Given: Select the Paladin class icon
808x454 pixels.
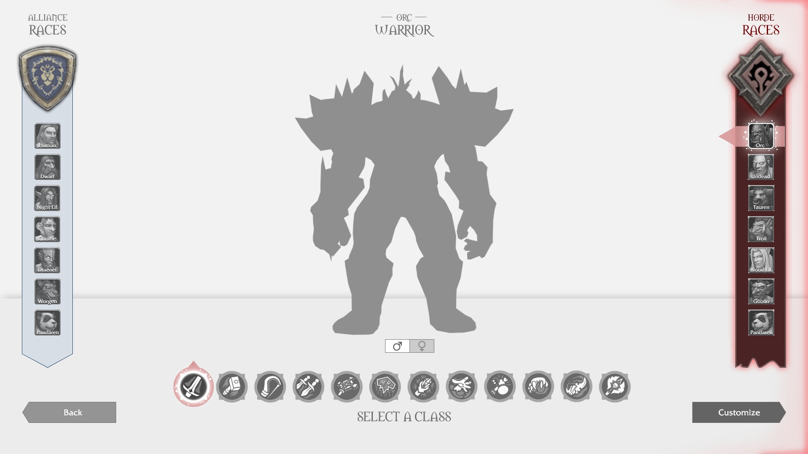Looking at the screenshot, I should (231, 386).
